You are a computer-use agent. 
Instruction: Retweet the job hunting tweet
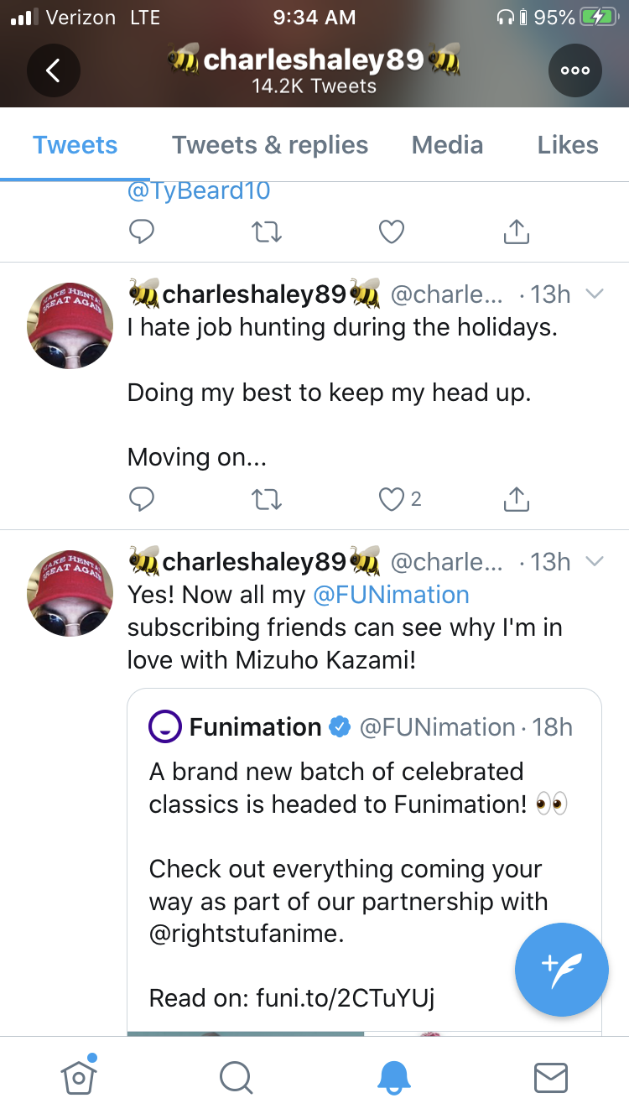click(x=267, y=499)
